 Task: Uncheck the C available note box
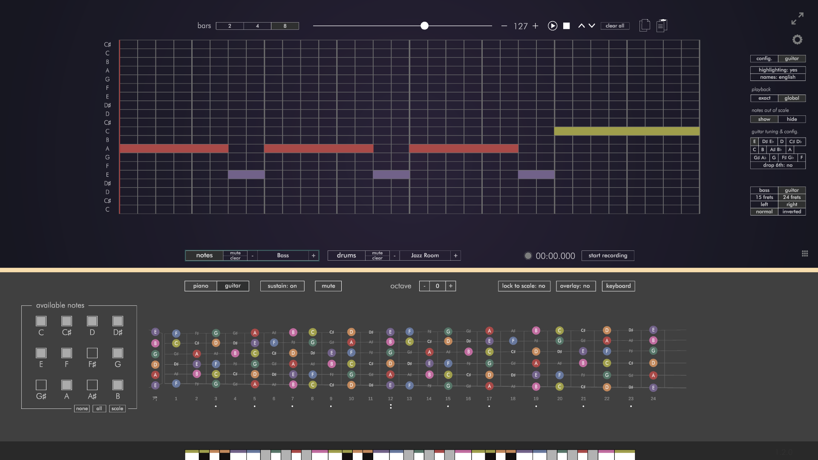coord(41,321)
